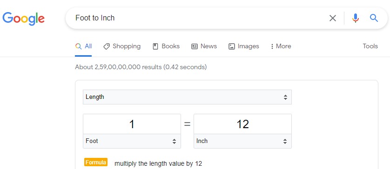This screenshot has height=169, width=390.
Task: Switch to the Images tab
Action: [244, 46]
